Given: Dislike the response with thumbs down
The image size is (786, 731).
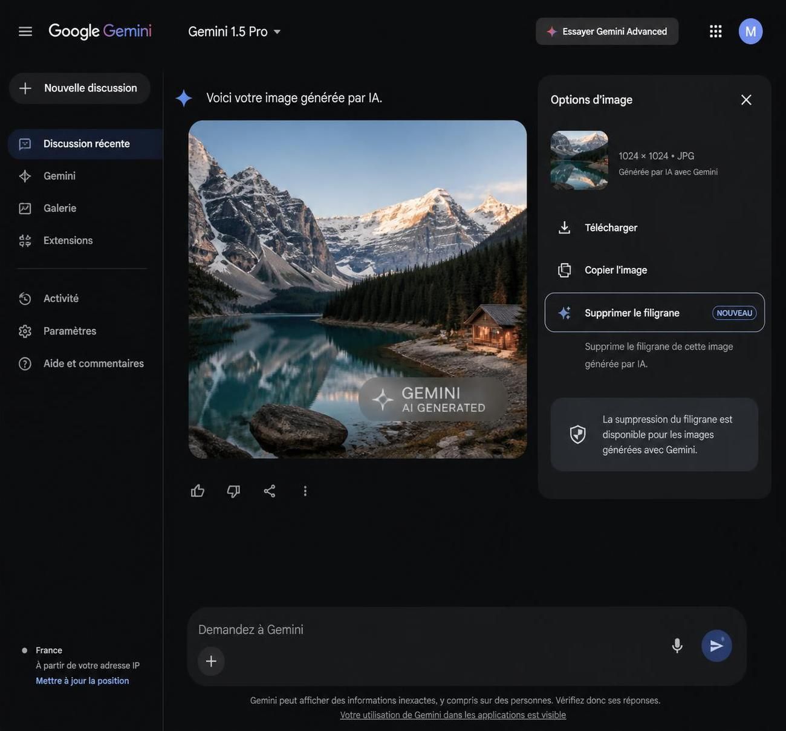Looking at the screenshot, I should [233, 491].
